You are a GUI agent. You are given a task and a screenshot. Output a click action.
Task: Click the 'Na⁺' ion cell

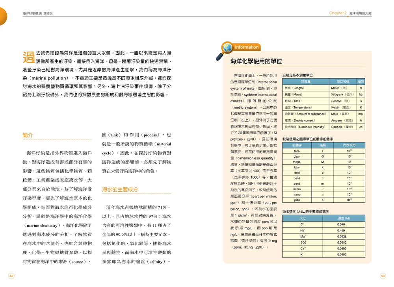pos(303,230)
